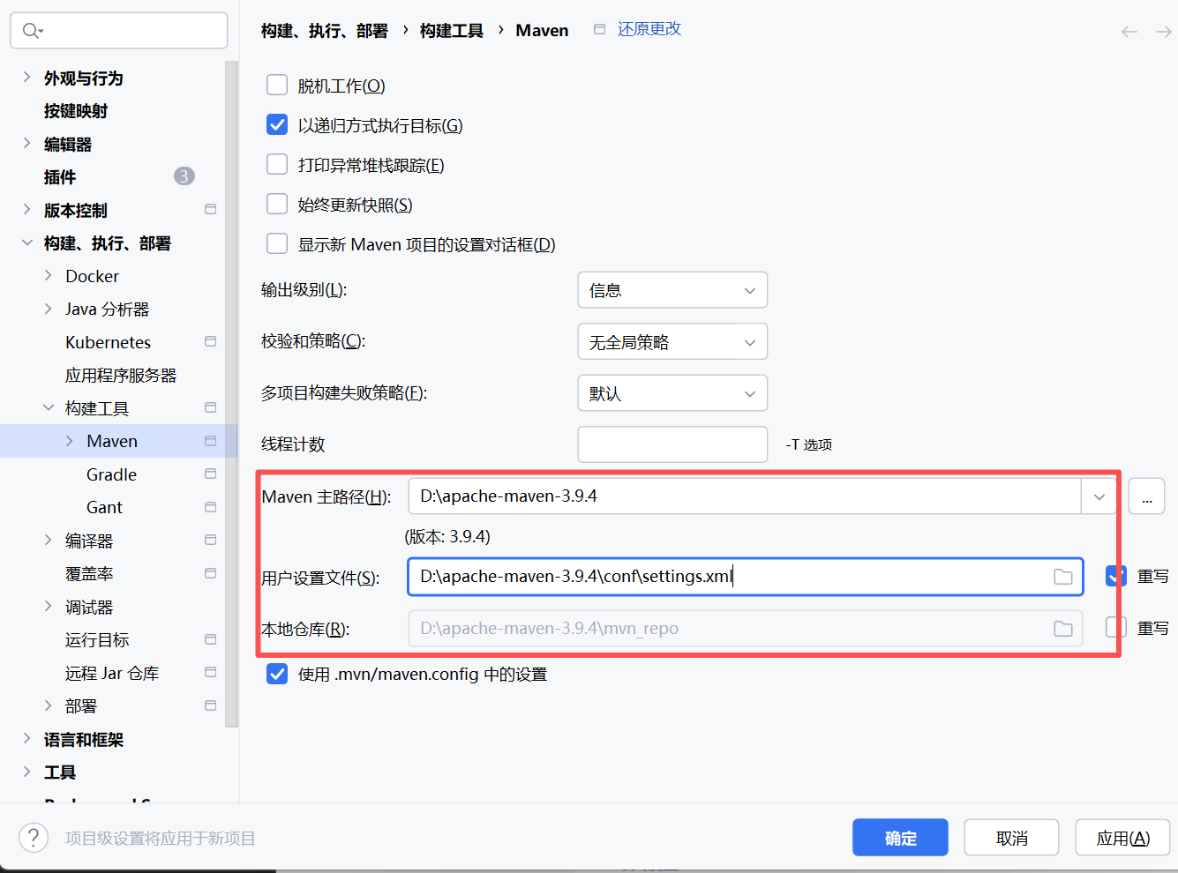The width and height of the screenshot is (1178, 873).
Task: Expand 调试器 tree node
Action: tap(48, 606)
